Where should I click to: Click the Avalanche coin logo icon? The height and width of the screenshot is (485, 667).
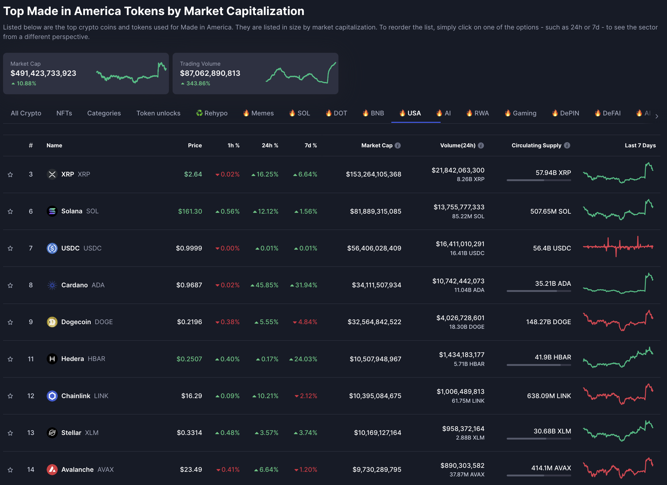click(x=52, y=470)
